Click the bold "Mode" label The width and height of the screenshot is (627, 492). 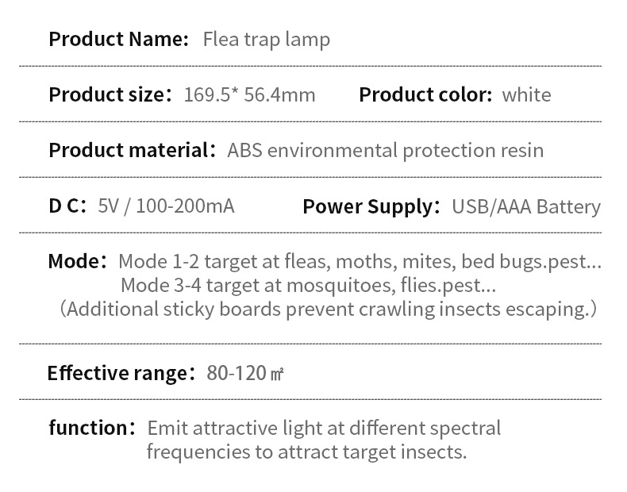tap(76, 261)
